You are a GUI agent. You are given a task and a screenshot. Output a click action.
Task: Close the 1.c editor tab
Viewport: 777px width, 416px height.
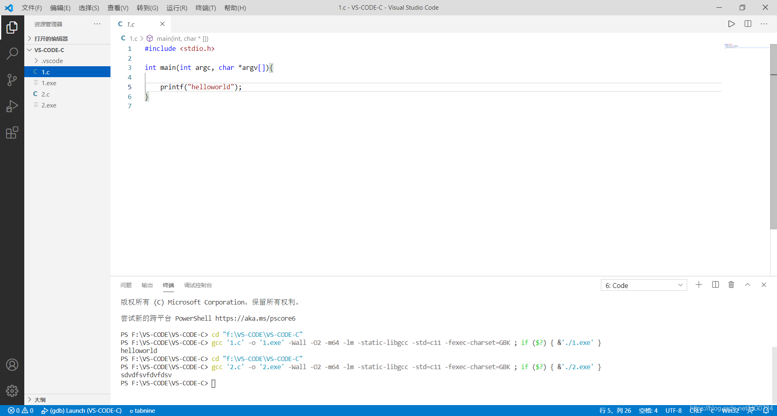point(162,24)
